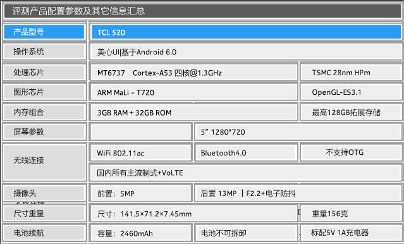Screen dimensions: 404x244
Task: Click '后置 13MP | F2.2+电子防抖' cell
Action: coord(298,193)
